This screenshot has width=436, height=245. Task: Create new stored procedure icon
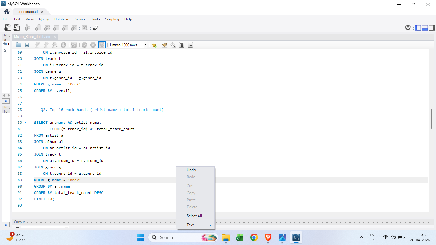coord(65,28)
